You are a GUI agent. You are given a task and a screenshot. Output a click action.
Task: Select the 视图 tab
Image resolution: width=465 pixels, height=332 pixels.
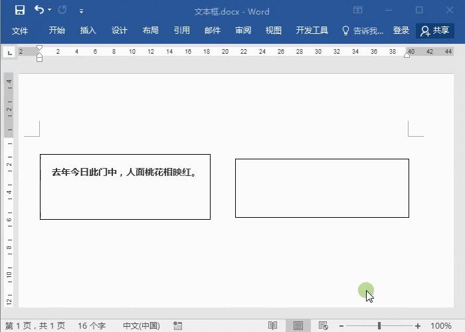click(274, 31)
